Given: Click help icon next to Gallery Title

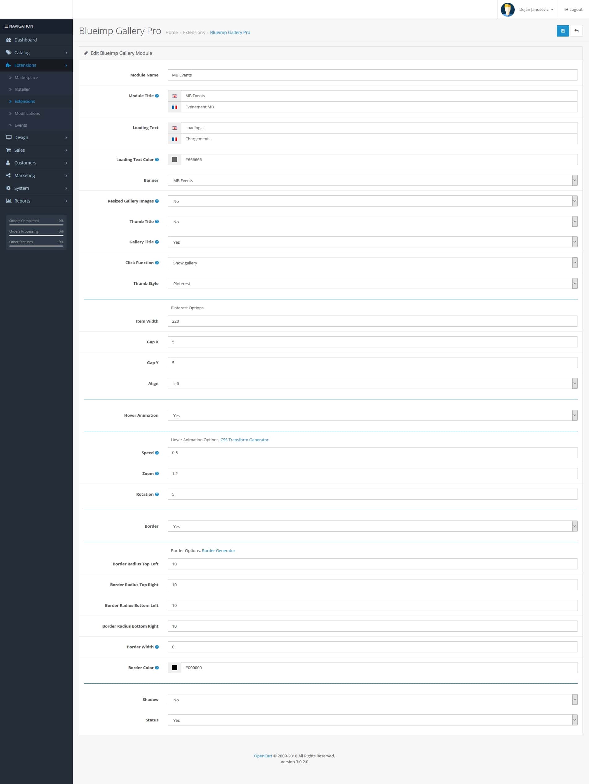Looking at the screenshot, I should click(157, 242).
